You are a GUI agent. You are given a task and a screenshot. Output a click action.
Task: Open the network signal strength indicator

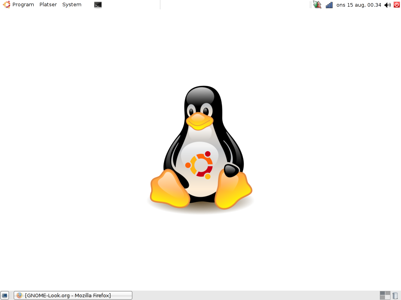tap(329, 5)
